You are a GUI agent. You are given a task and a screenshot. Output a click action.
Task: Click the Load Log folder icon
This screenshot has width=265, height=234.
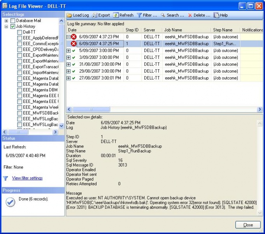coord(69,15)
